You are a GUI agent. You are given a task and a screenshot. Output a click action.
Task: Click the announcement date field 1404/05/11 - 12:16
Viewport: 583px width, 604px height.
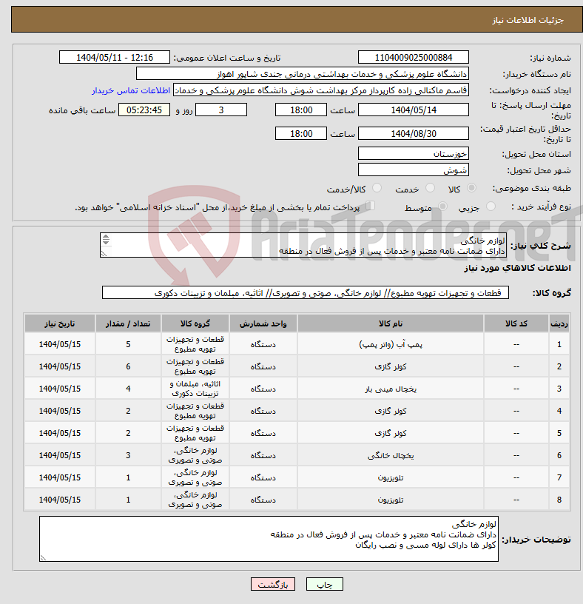point(115,58)
